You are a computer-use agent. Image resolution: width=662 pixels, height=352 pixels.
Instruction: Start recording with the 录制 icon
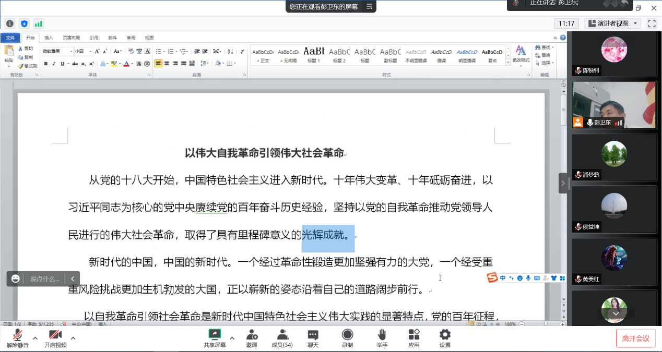347,335
